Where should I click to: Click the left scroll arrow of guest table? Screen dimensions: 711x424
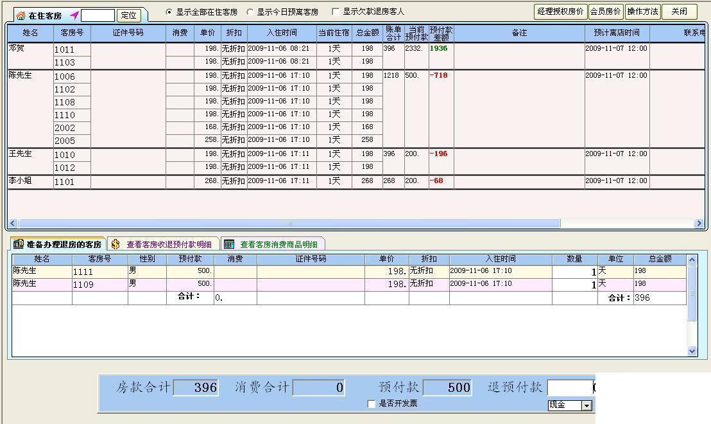pos(13,224)
